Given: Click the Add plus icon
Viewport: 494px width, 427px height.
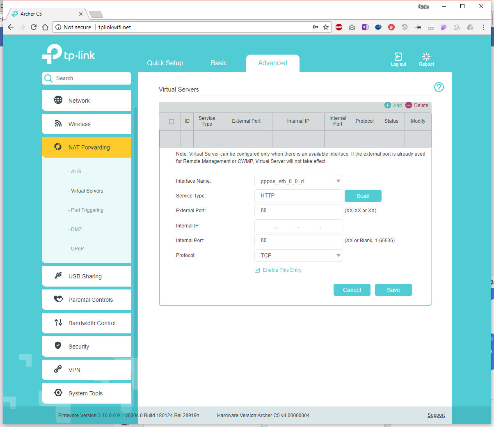Looking at the screenshot, I should (388, 106).
